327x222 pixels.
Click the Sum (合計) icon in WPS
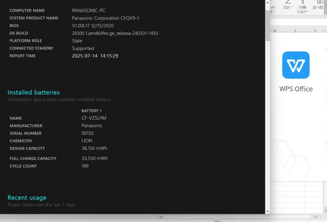tap(288, 2)
